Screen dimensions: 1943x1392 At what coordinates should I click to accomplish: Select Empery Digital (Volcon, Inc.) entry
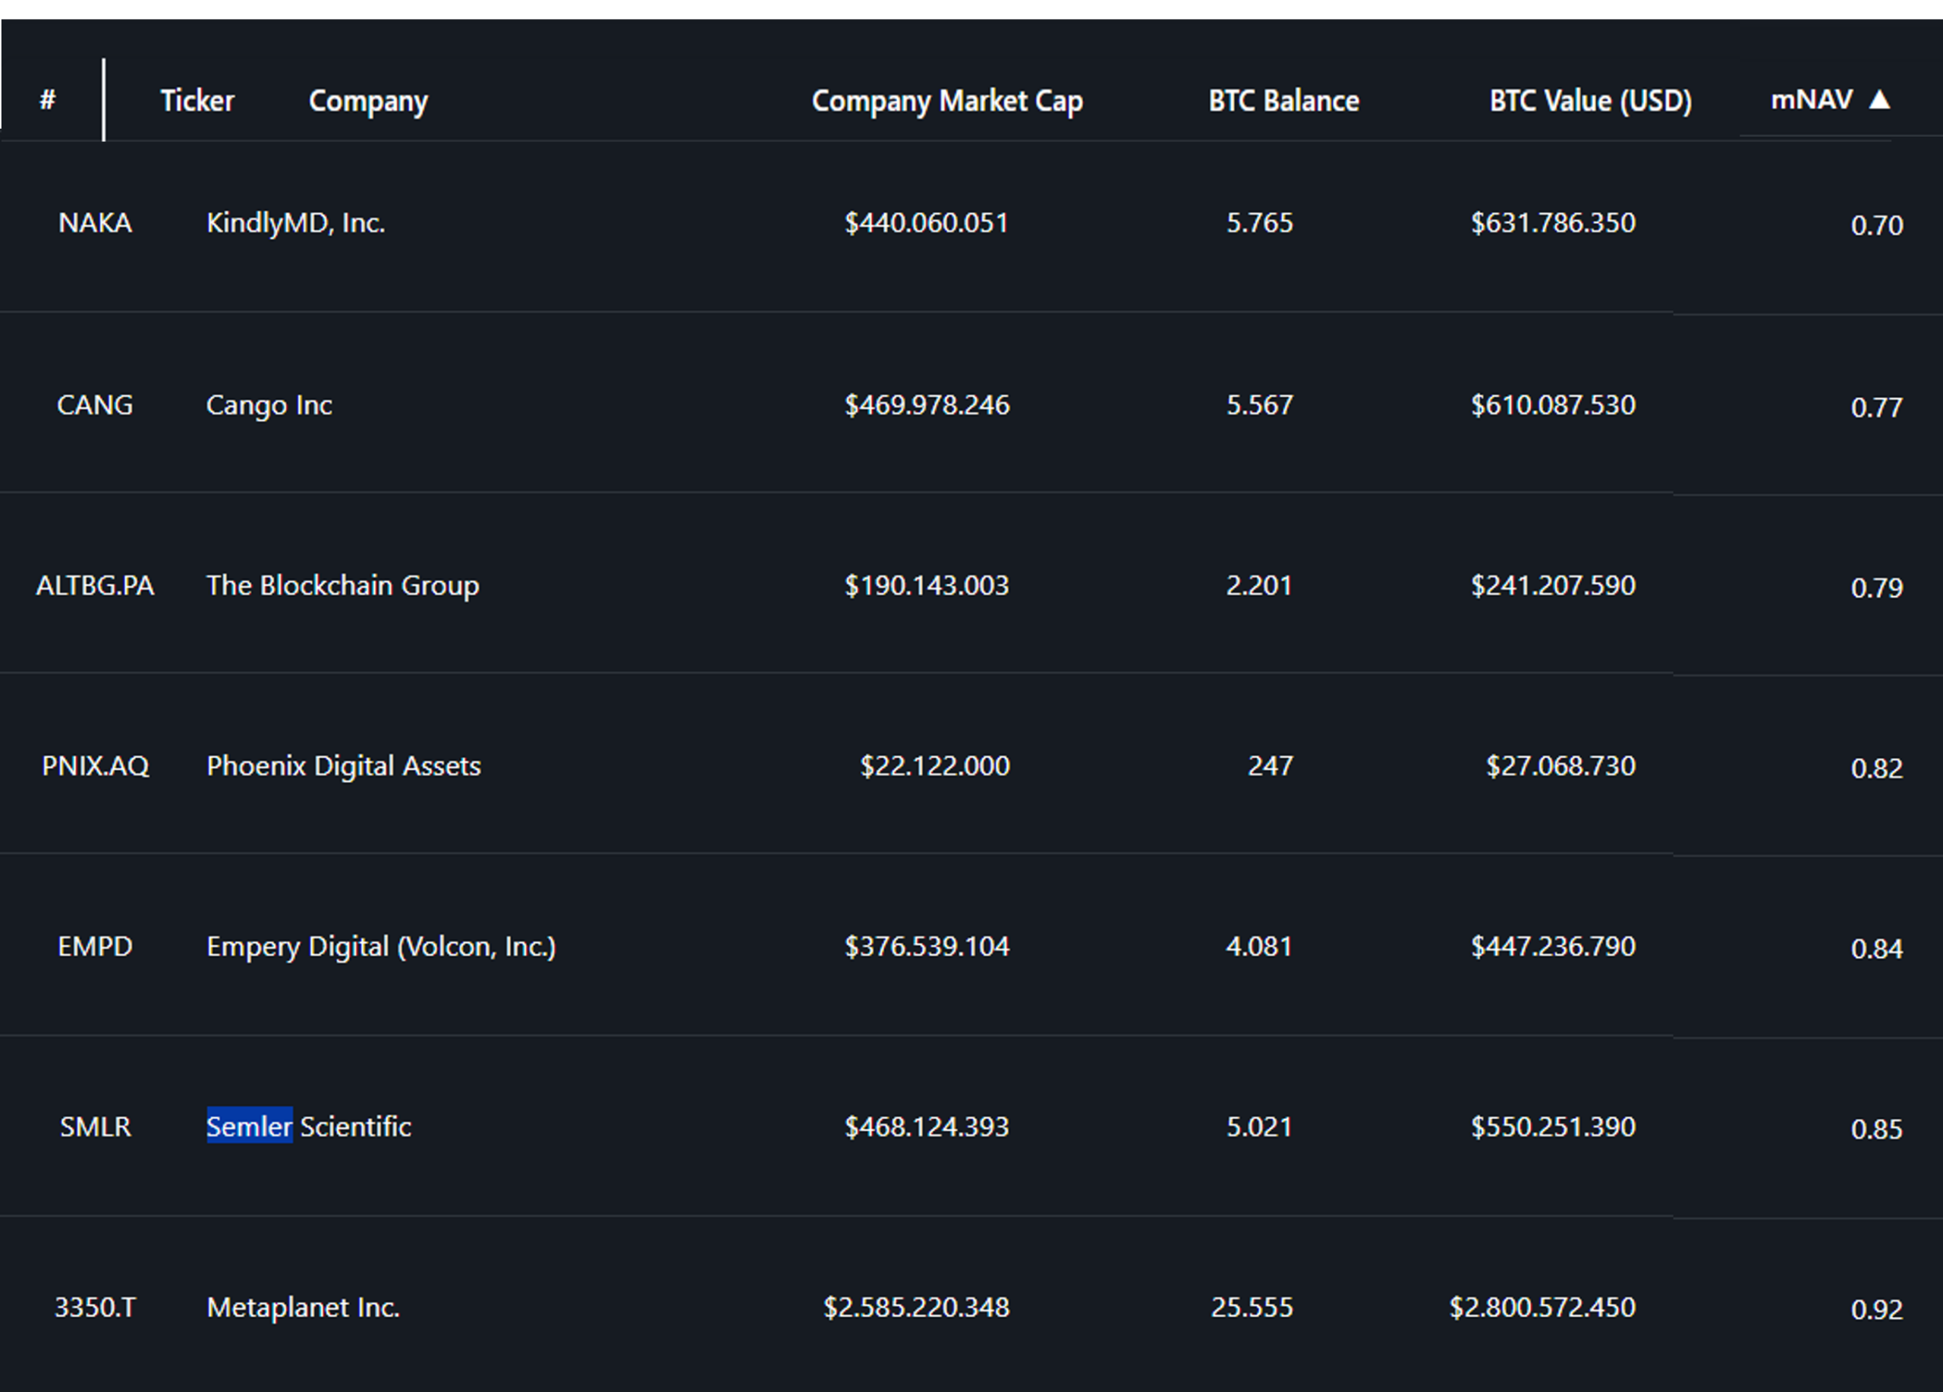(382, 946)
